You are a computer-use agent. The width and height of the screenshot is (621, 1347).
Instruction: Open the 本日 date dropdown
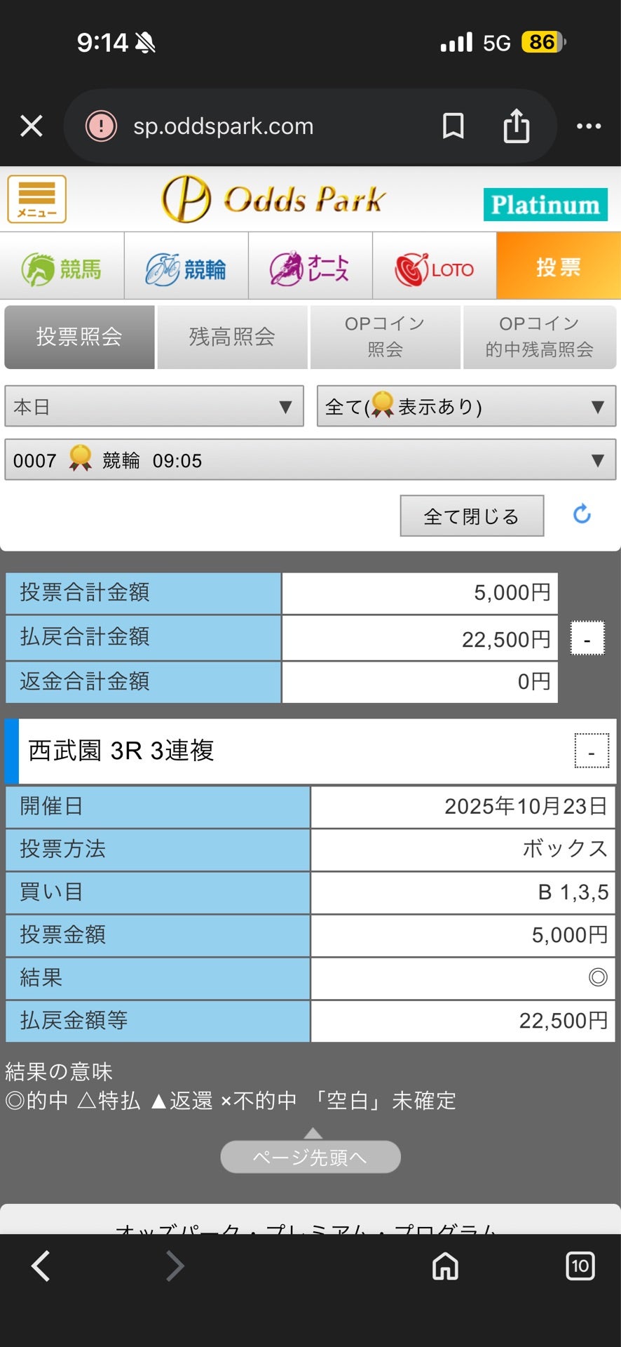coord(154,406)
